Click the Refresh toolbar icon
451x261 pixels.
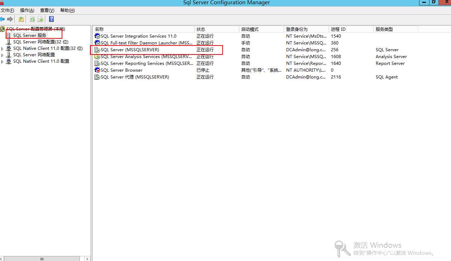point(33,19)
